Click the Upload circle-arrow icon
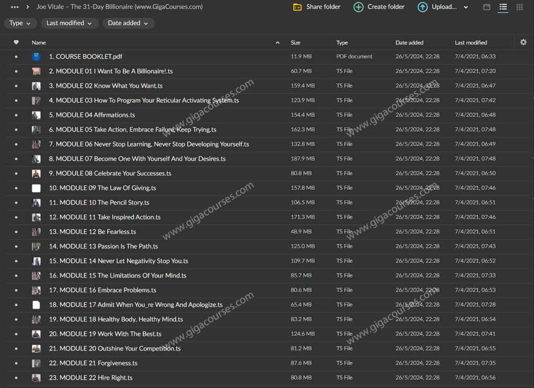This screenshot has height=388, width=534. (x=422, y=7)
